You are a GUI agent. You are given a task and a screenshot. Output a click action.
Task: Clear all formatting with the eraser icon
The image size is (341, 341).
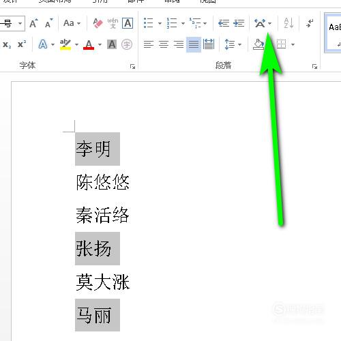98,23
